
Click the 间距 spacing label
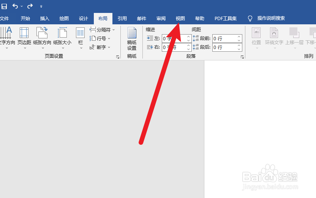point(196,30)
